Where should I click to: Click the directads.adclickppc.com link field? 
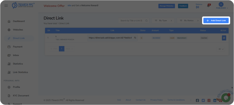[x=112, y=38]
